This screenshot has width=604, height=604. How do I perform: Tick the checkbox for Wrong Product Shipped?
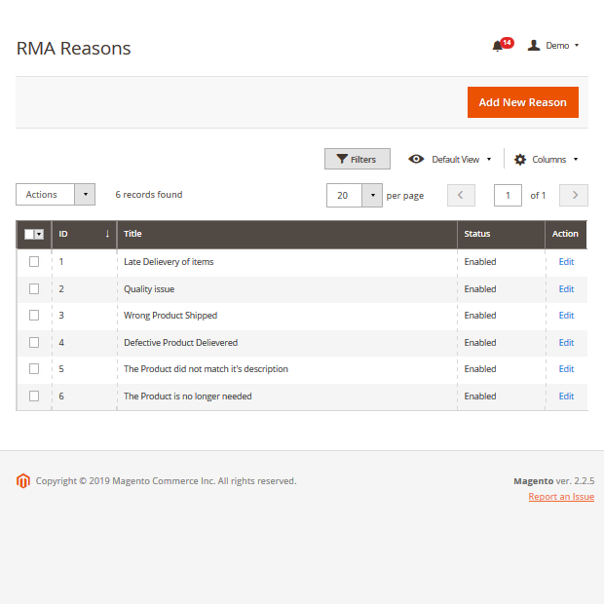tap(34, 316)
